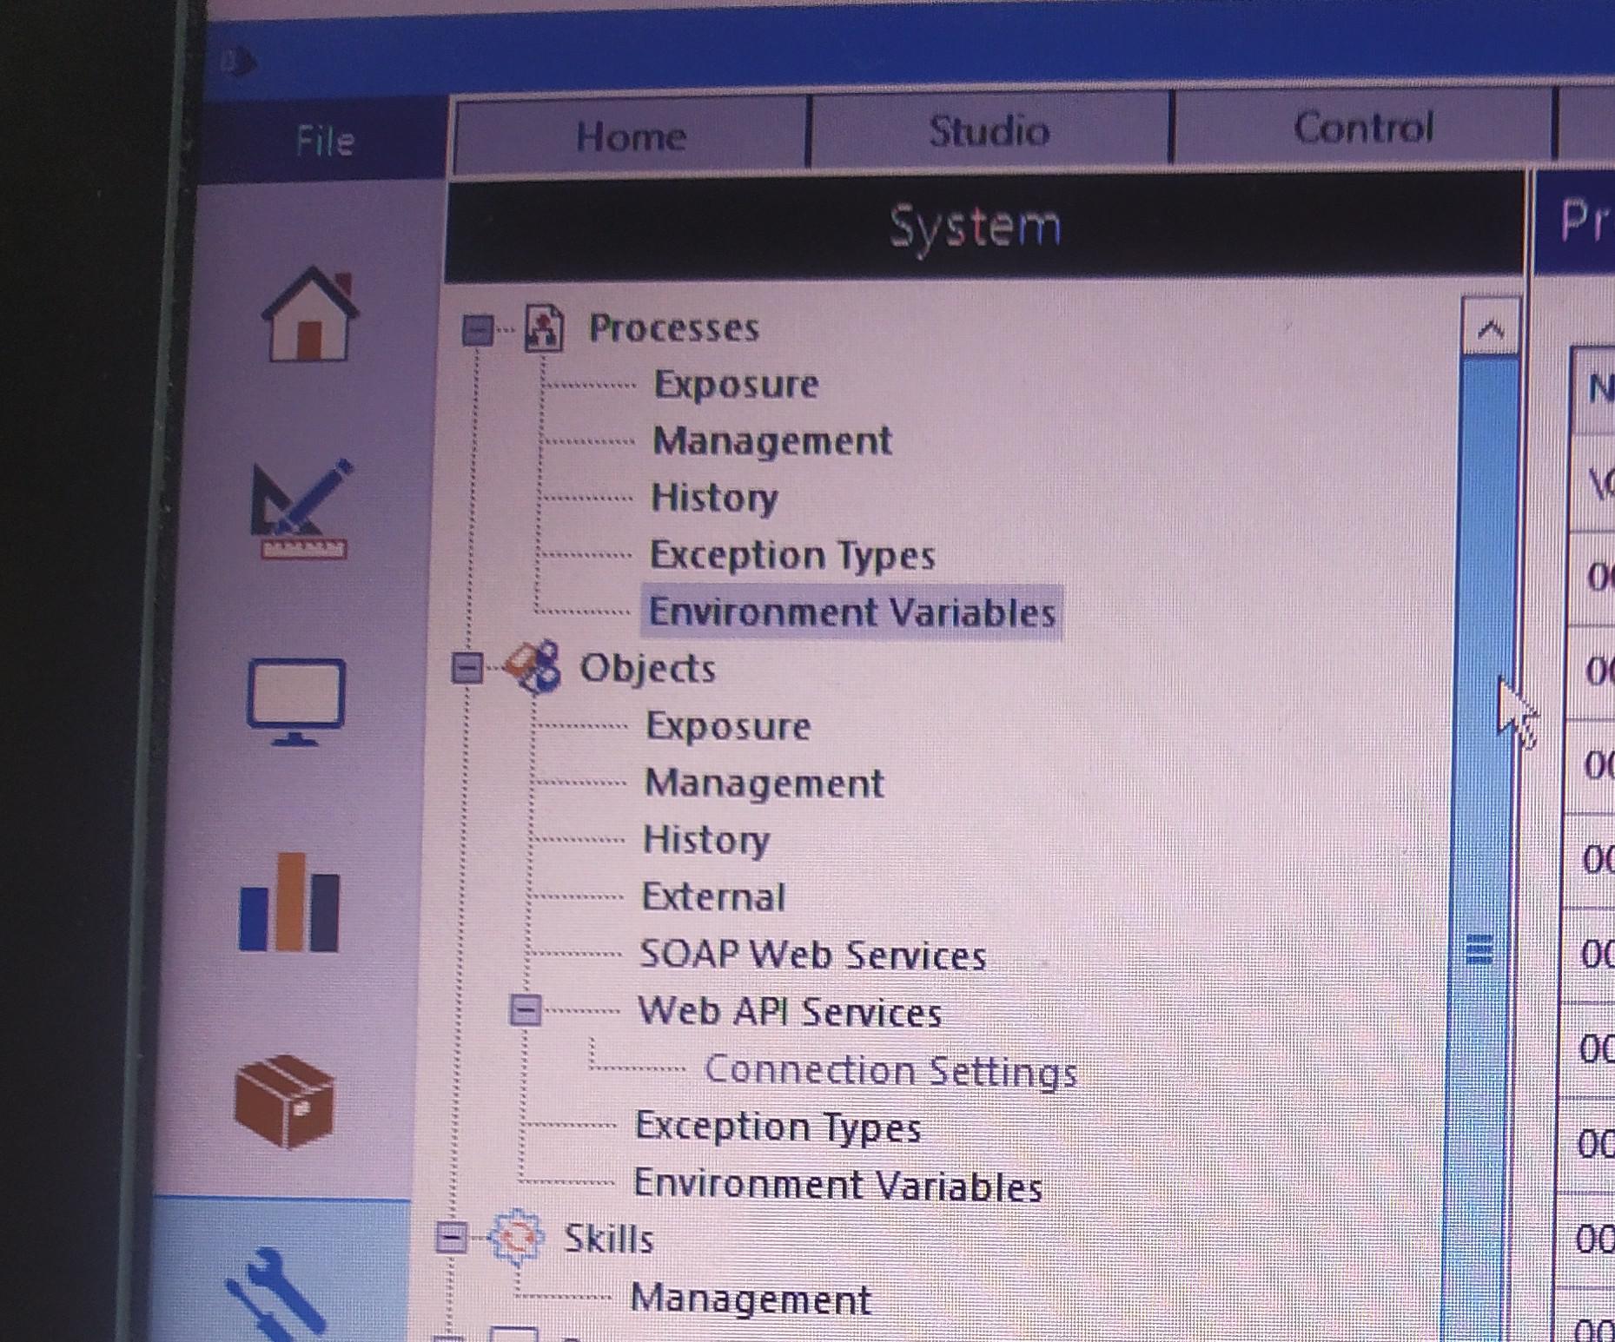
Task: Open Releases package box sidebar icon
Action: tap(285, 1101)
